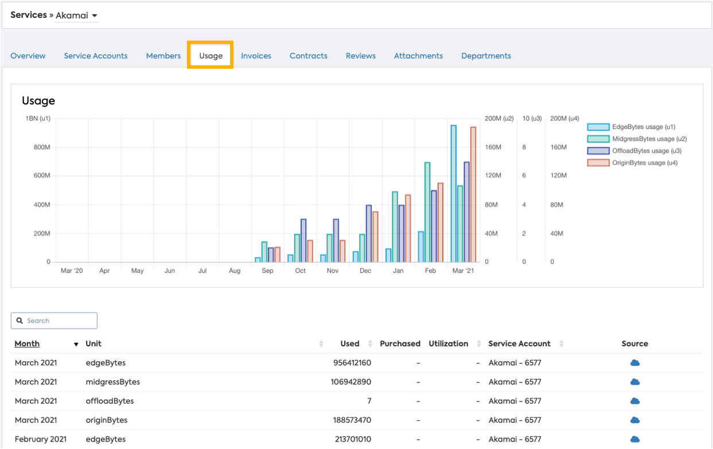Image resolution: width=713 pixels, height=449 pixels.
Task: Click the Source column header
Action: pos(634,343)
